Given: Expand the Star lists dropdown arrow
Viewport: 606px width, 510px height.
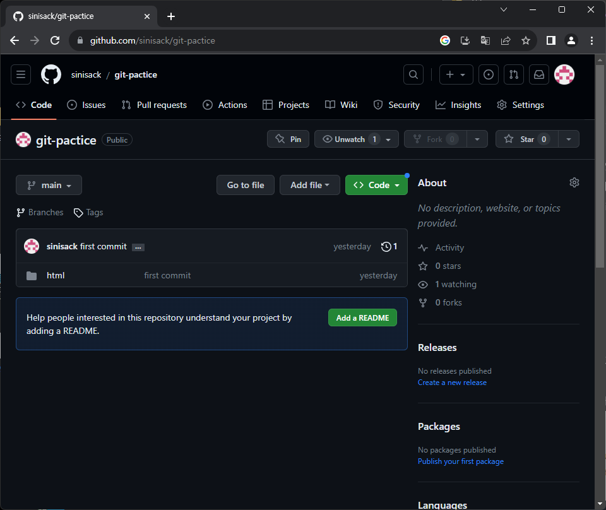Looking at the screenshot, I should click(569, 139).
